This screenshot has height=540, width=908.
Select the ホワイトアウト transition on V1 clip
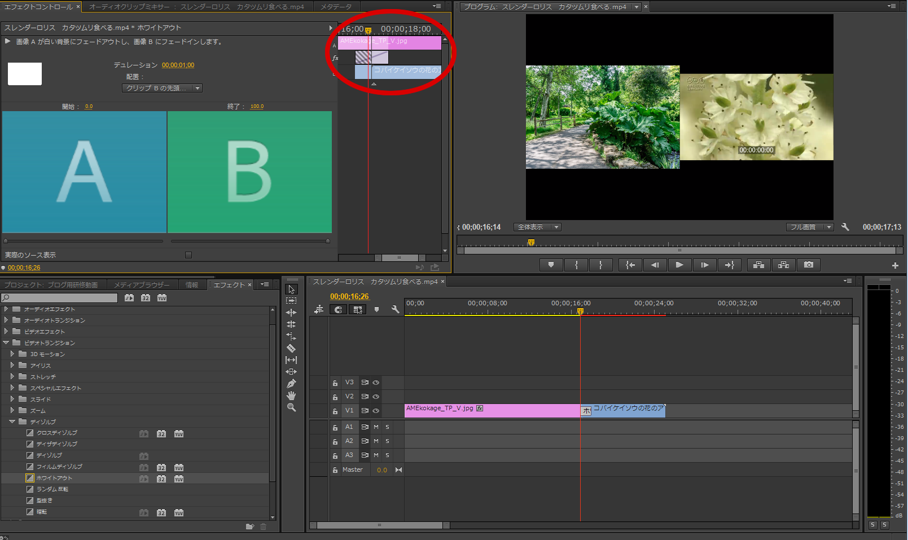(587, 411)
